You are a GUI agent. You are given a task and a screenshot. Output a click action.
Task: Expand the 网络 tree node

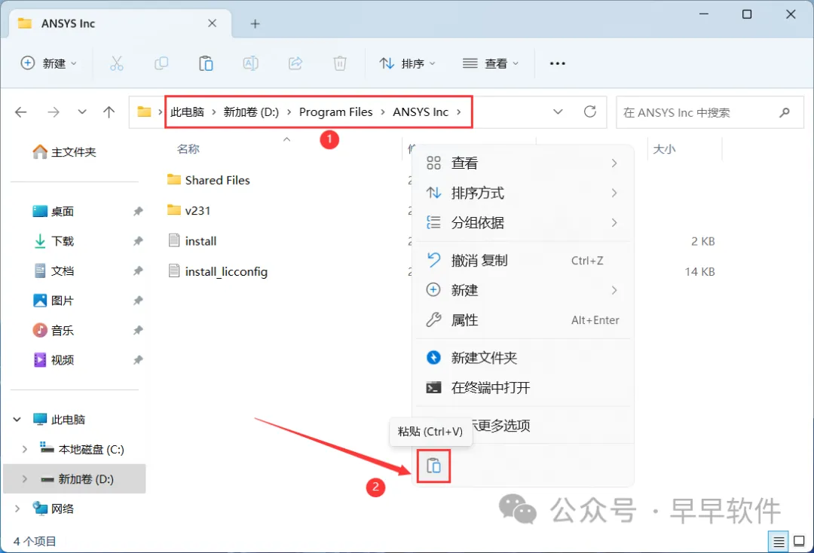click(x=17, y=509)
